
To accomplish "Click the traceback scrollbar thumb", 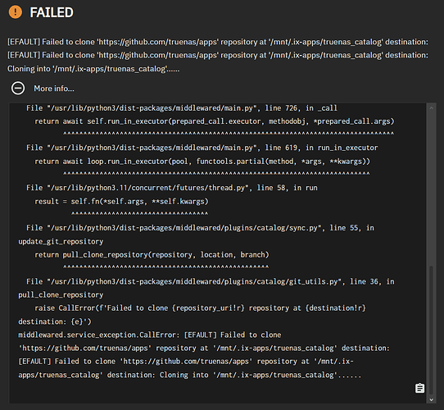I will point(431,330).
